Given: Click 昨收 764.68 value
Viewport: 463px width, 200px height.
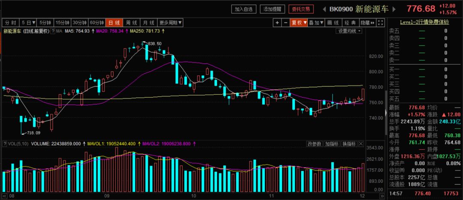Looking at the screenshot, I should click(x=453, y=143).
